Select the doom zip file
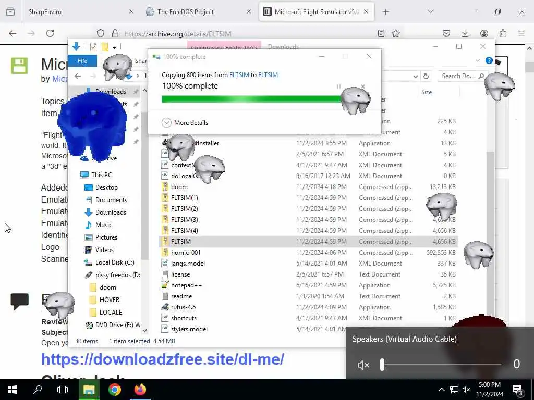 pos(179,187)
